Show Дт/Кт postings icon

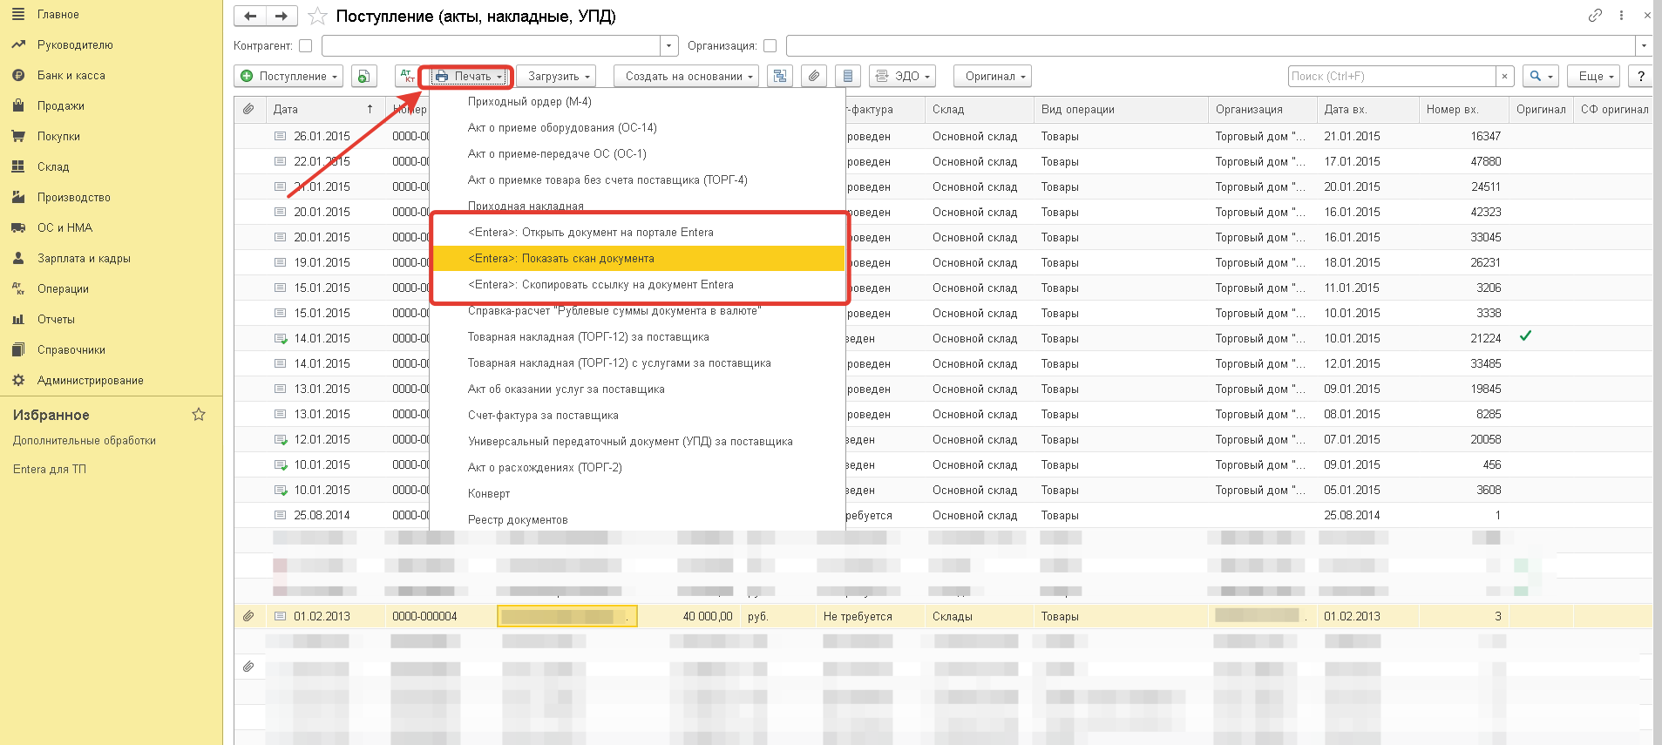(x=407, y=76)
